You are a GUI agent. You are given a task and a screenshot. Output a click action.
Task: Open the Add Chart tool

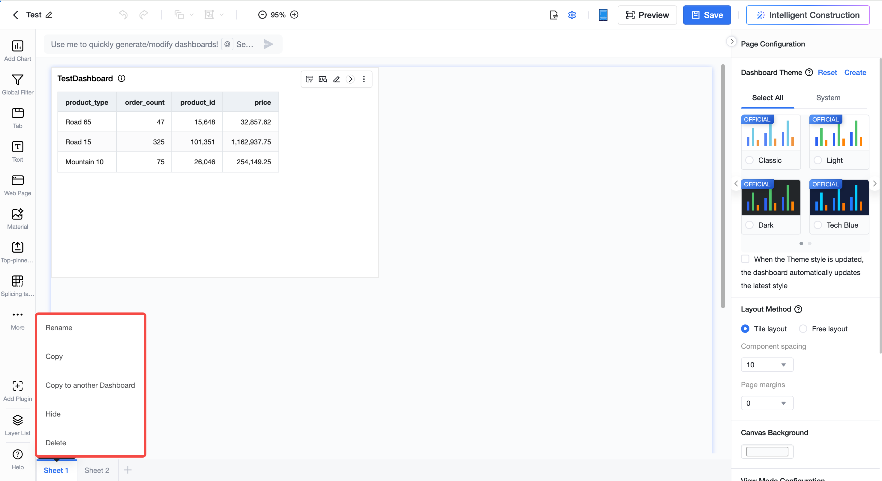(x=17, y=51)
